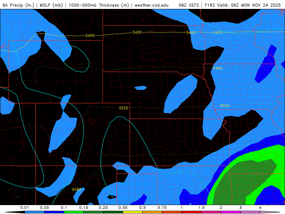Click the 1.5 colorbar tick label
Image resolution: width=285 pixels, height=214 pixels.
tap(201, 208)
